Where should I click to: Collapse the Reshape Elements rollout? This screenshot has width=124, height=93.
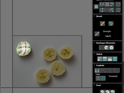click(95, 43)
